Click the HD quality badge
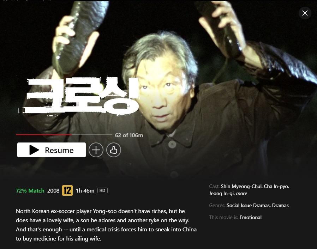317x249 pixels. (102, 190)
